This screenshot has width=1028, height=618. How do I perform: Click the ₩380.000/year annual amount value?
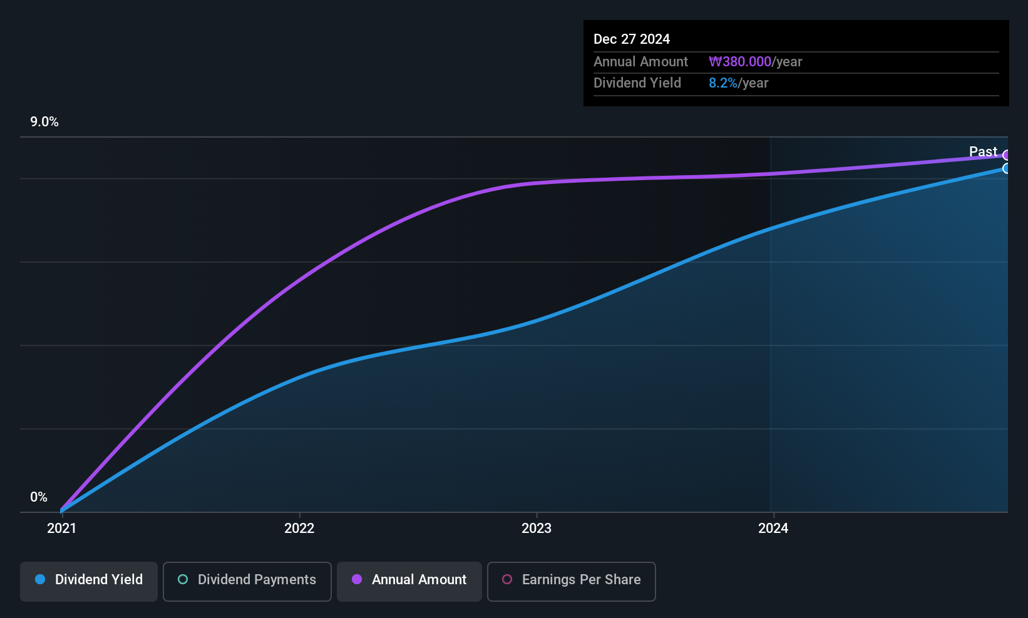[755, 62]
